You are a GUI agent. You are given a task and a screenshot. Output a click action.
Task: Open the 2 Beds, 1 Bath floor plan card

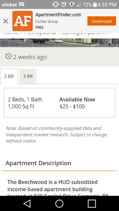[x=59, y=103]
